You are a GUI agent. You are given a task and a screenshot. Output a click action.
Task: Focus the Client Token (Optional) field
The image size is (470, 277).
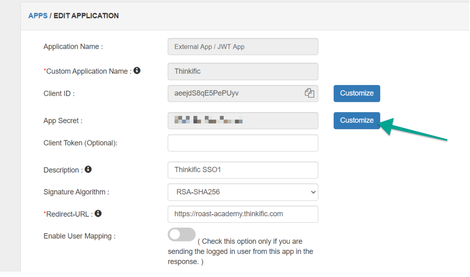point(243,143)
